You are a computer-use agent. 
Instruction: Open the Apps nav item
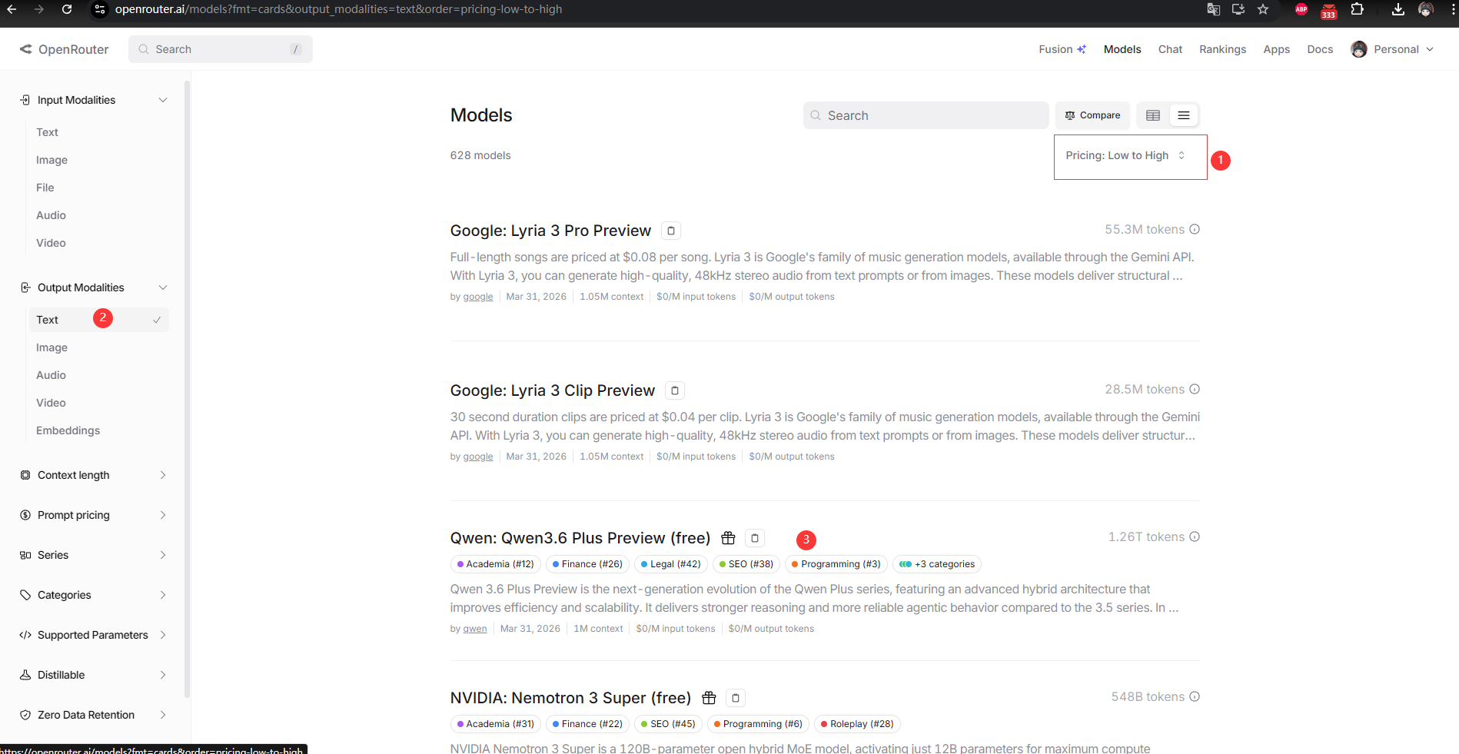click(x=1276, y=49)
